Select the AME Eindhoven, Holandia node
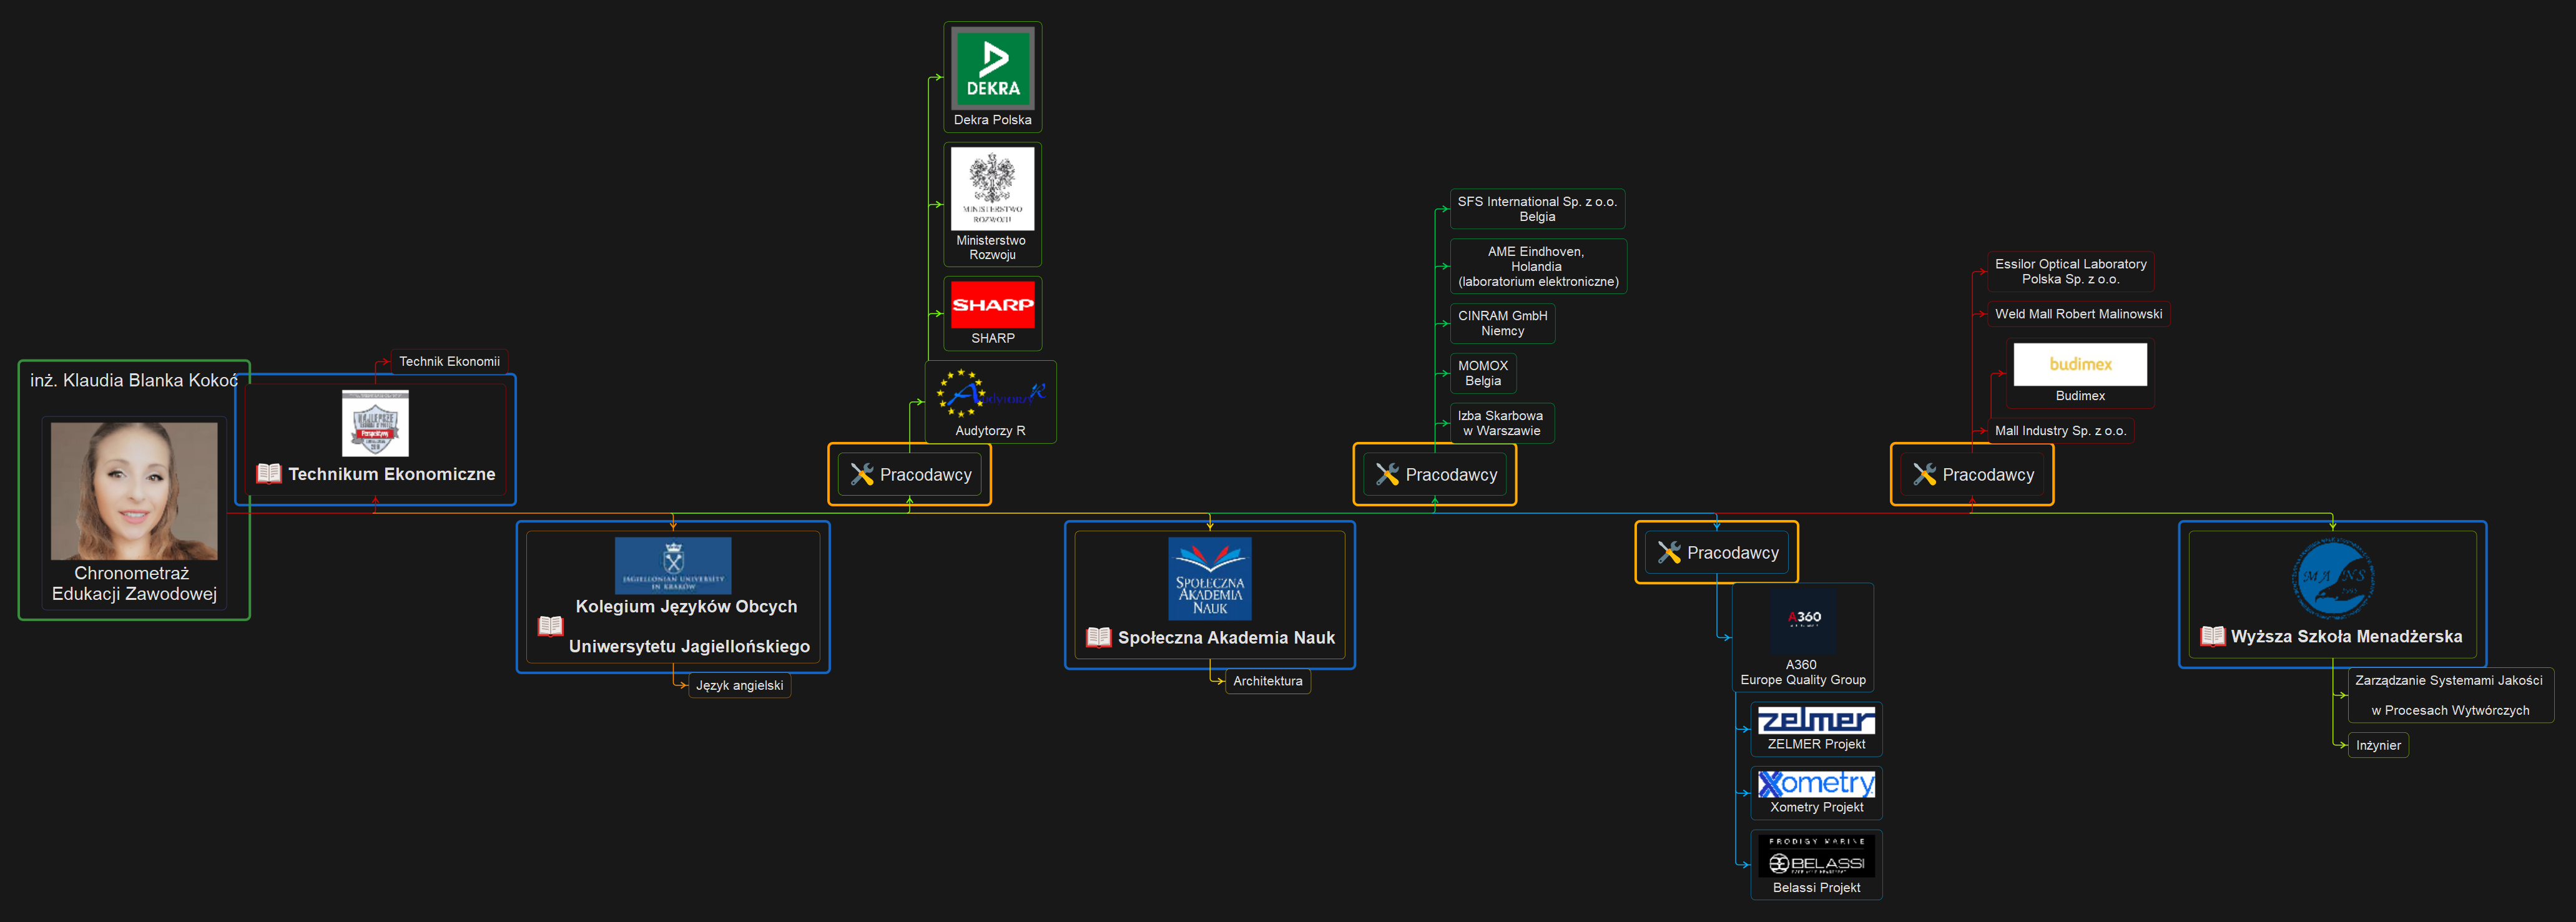 [1538, 266]
